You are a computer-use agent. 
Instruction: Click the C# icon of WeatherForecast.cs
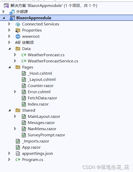coord(24,55)
